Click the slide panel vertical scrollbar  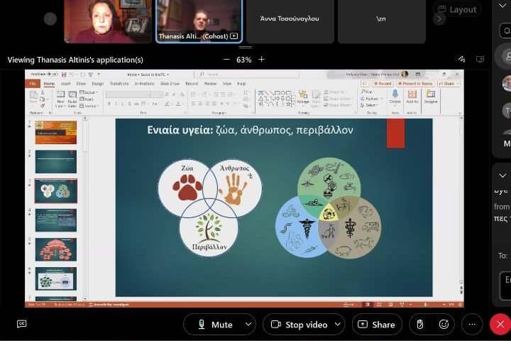click(x=85, y=207)
